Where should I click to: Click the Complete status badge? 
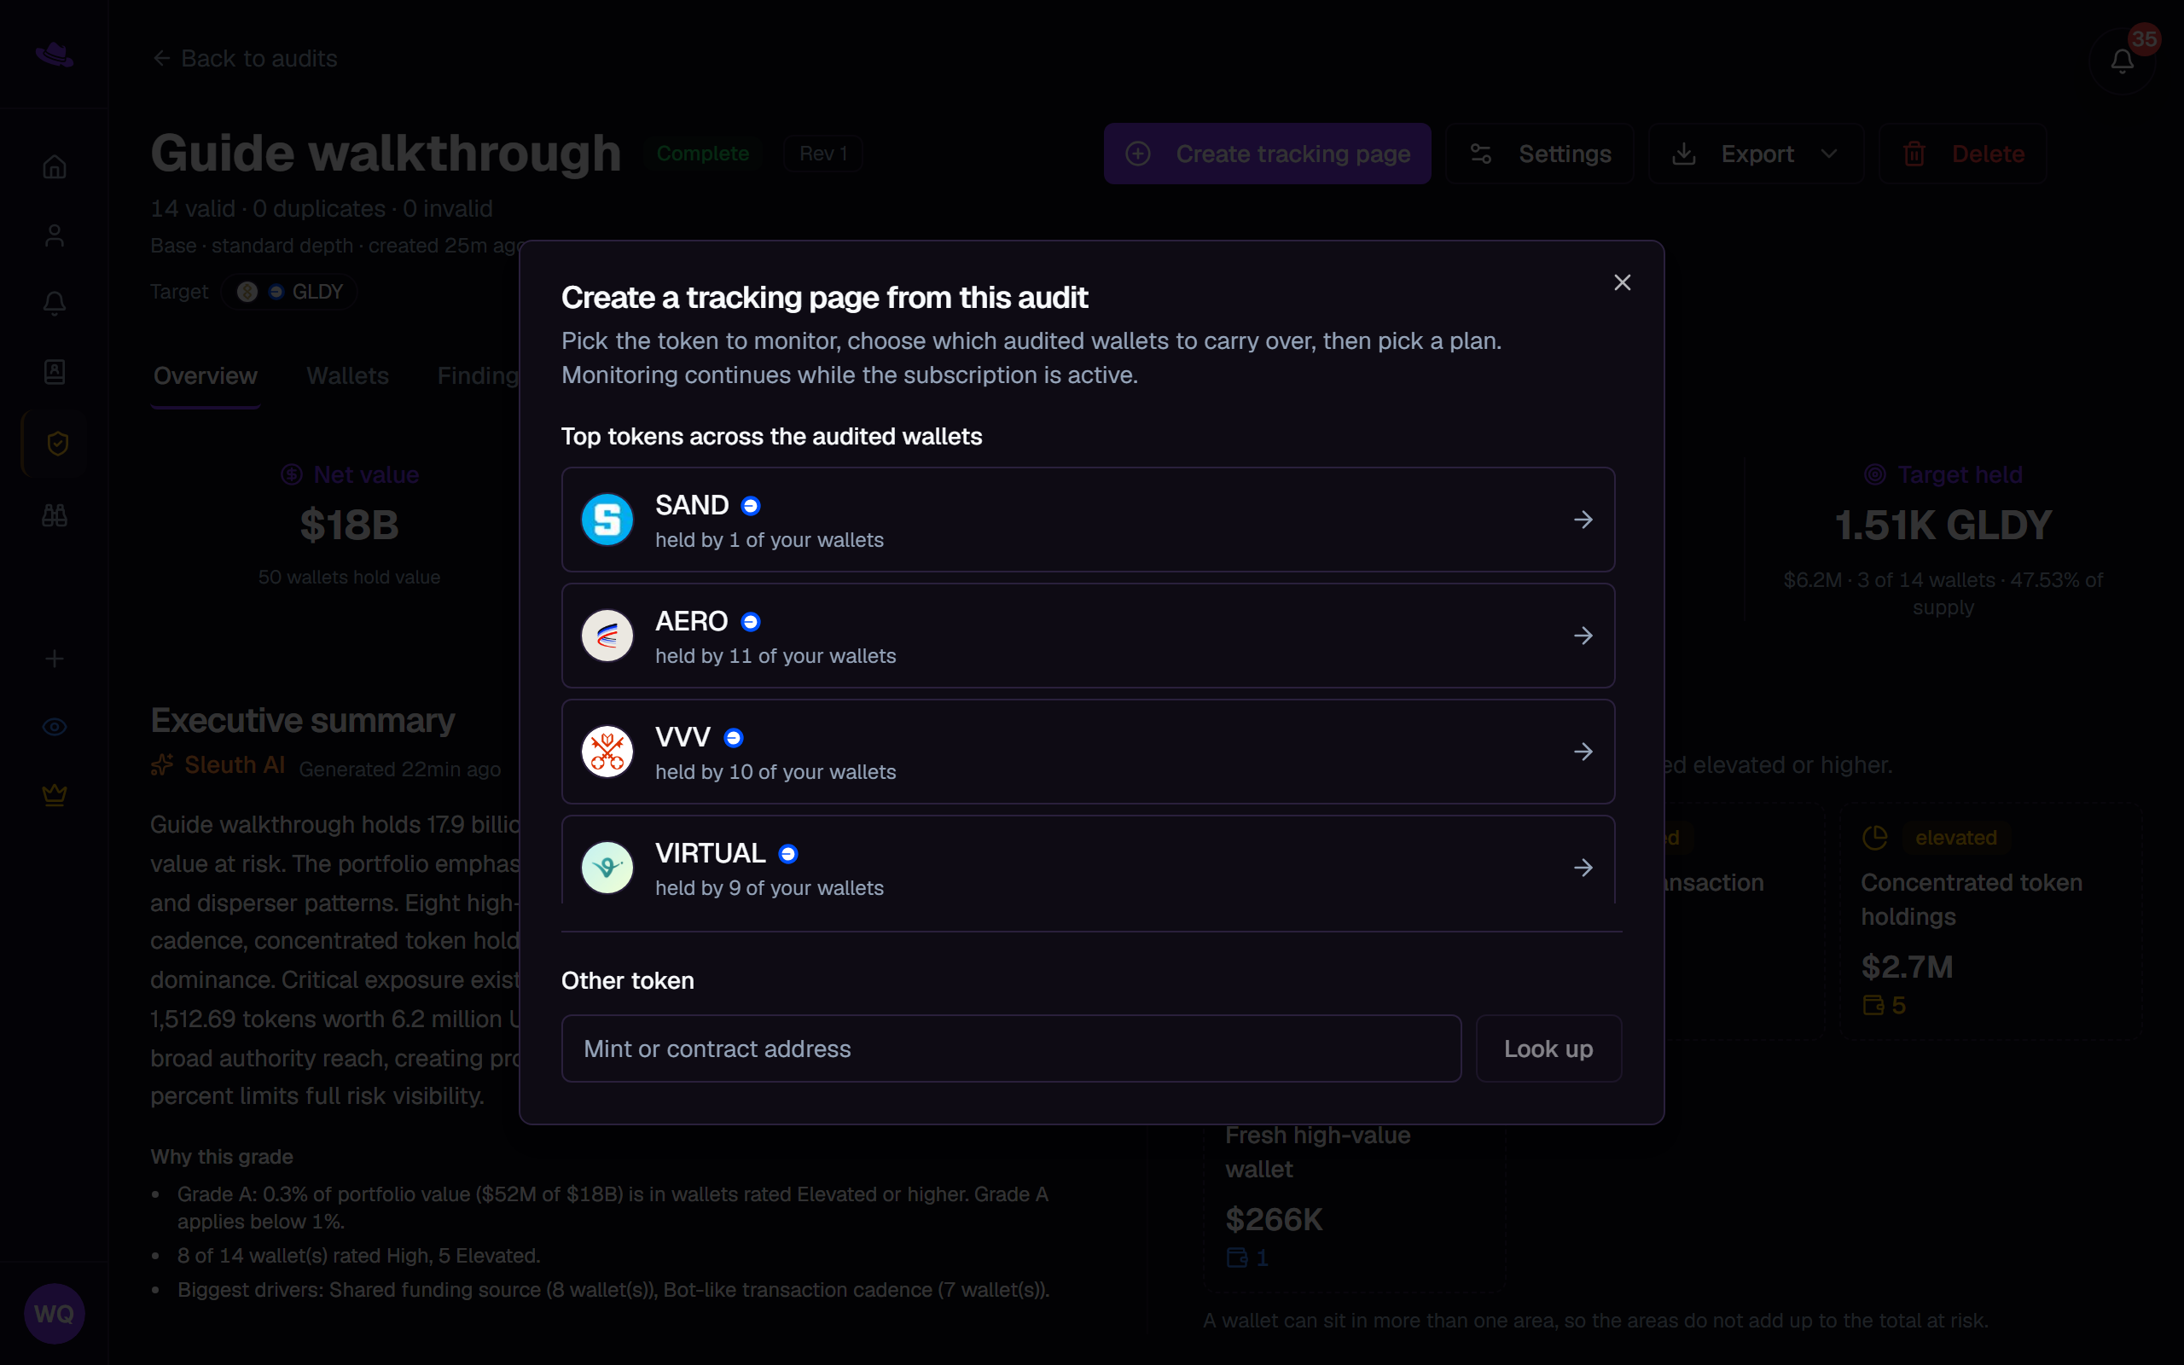702,154
